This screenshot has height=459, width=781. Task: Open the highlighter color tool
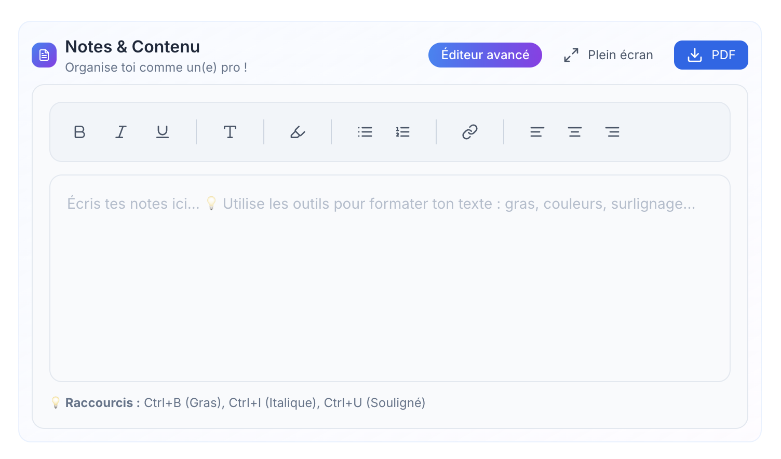pos(298,132)
